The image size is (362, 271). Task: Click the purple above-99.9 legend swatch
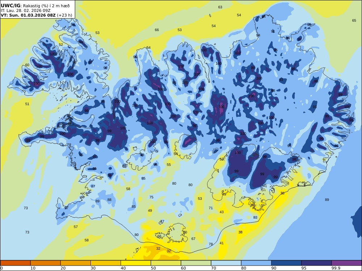click(346, 263)
